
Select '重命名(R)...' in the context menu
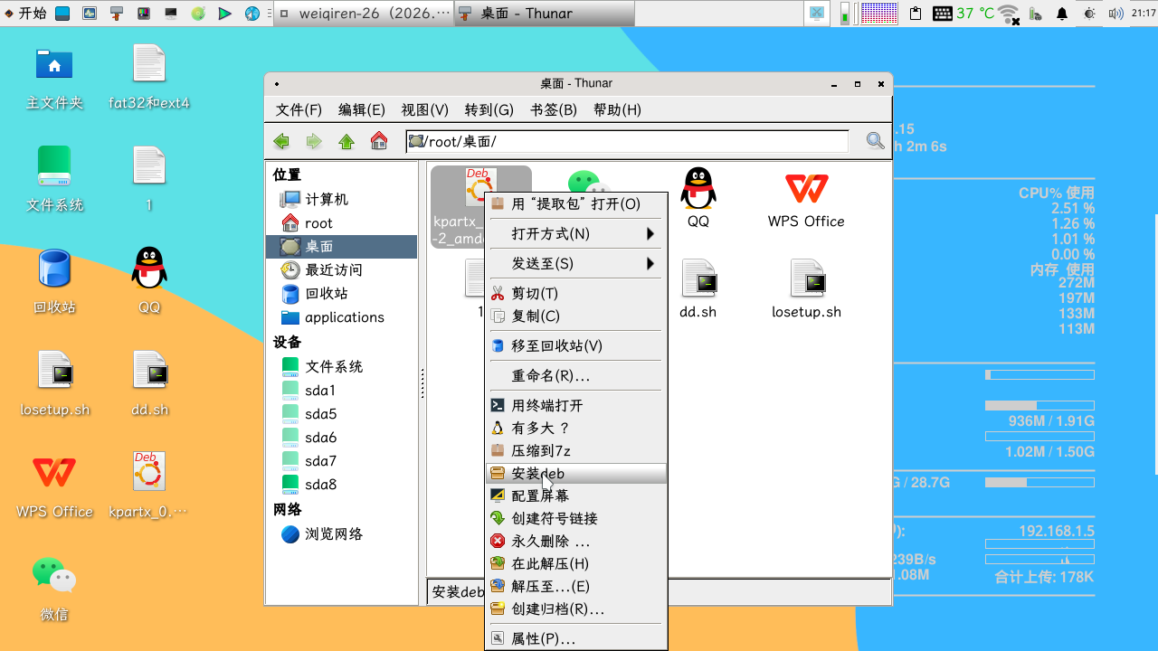point(576,375)
